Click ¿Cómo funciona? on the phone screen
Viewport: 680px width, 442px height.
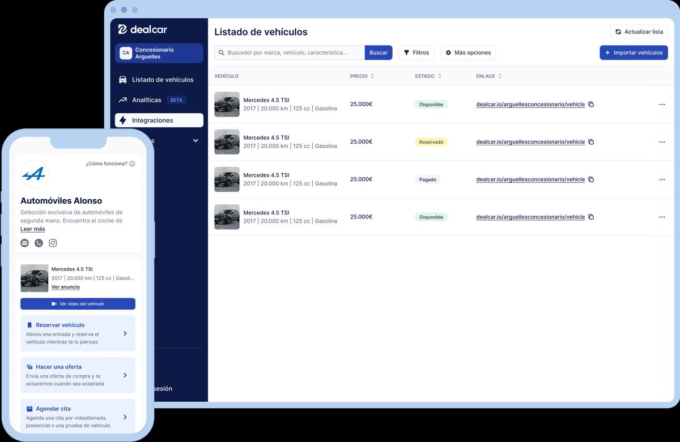pyautogui.click(x=110, y=164)
